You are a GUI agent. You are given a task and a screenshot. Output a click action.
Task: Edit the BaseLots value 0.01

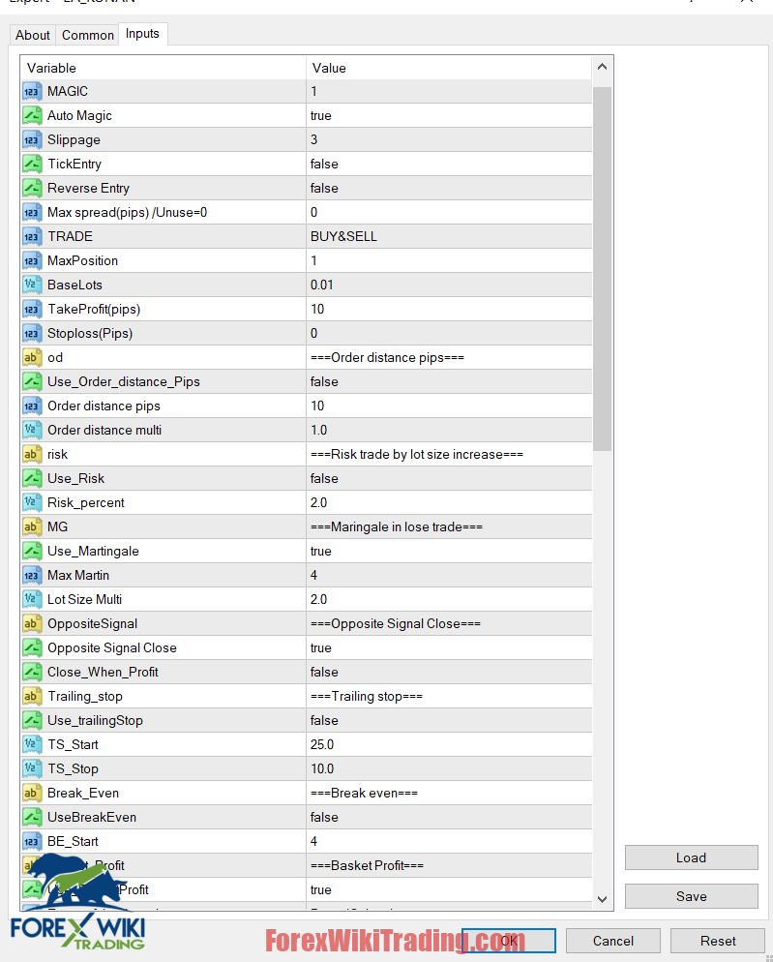449,285
